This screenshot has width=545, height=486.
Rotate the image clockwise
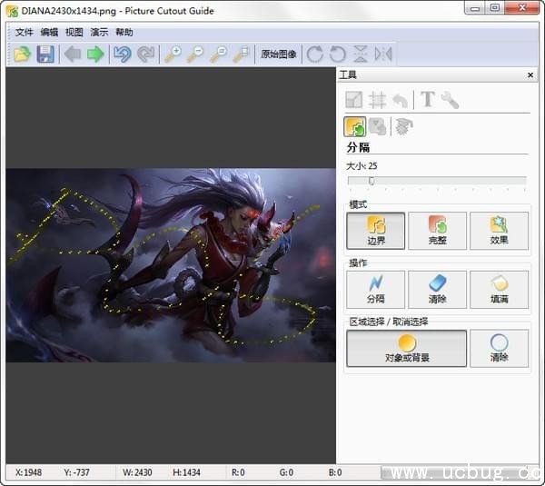click(315, 55)
